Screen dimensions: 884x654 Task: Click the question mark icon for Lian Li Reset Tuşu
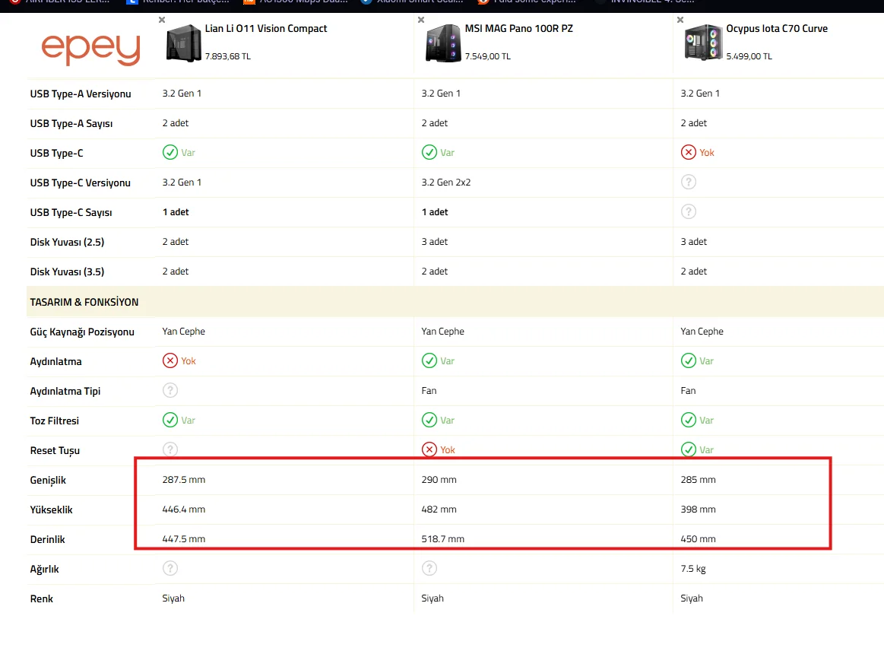click(170, 449)
